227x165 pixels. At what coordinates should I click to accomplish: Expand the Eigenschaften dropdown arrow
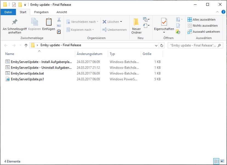point(164,32)
